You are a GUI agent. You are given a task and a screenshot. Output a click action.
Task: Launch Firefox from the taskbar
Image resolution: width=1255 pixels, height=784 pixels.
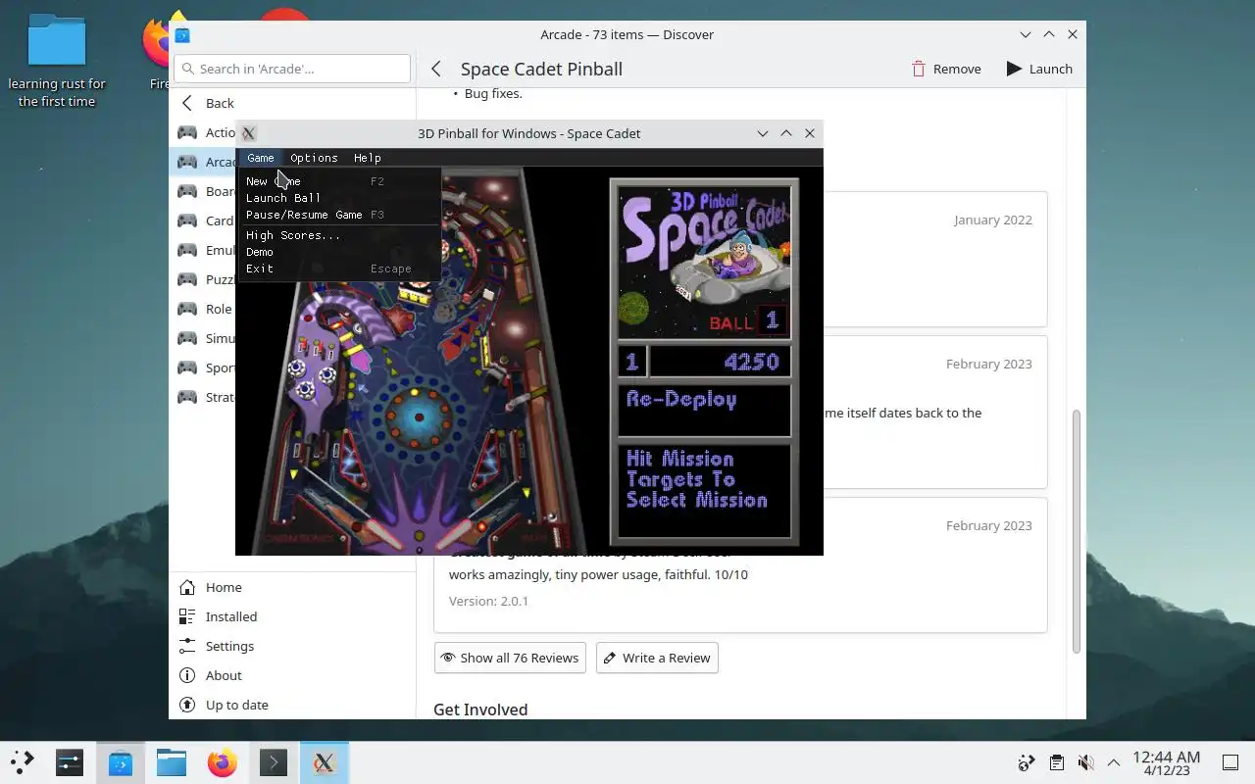pos(223,762)
